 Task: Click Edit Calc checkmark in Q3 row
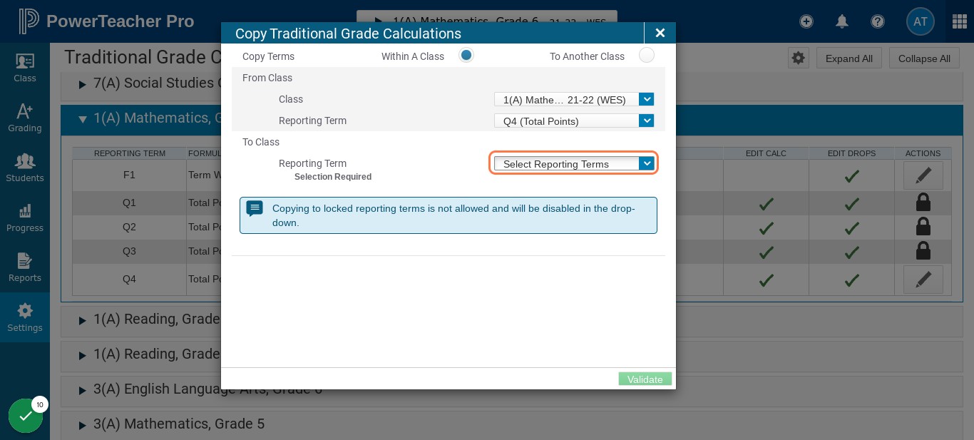[767, 252]
